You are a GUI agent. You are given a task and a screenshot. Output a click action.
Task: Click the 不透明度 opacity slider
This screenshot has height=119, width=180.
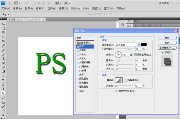coord(124,49)
